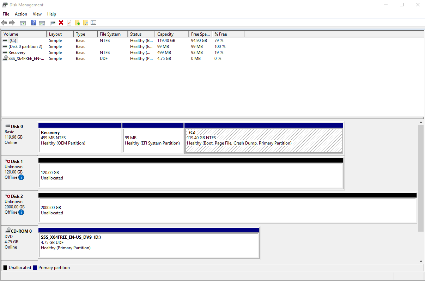The image size is (425, 281).
Task: Open the View menu
Action: (x=37, y=14)
